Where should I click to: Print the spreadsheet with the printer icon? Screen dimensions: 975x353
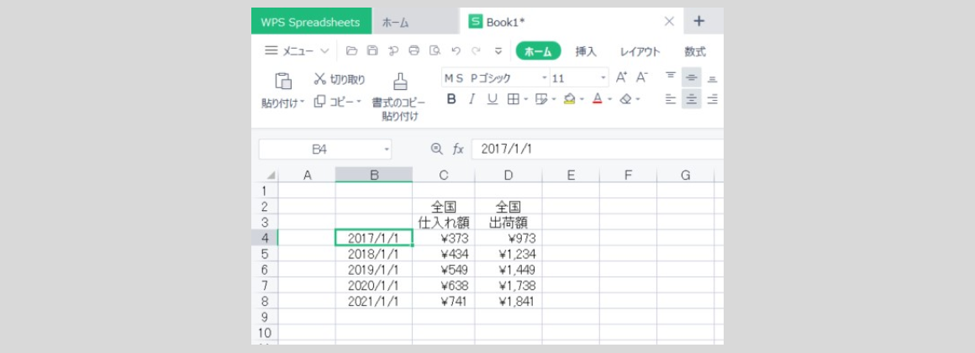414,51
